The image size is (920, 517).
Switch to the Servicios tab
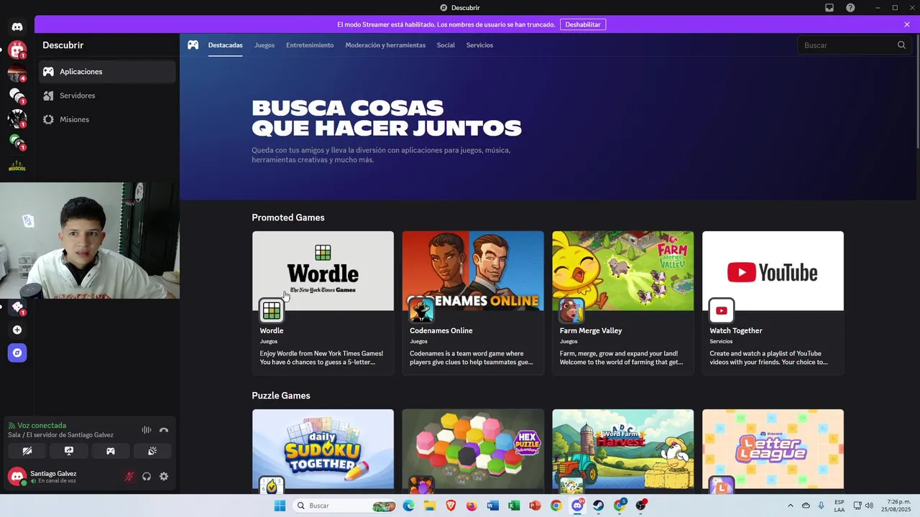[479, 45]
